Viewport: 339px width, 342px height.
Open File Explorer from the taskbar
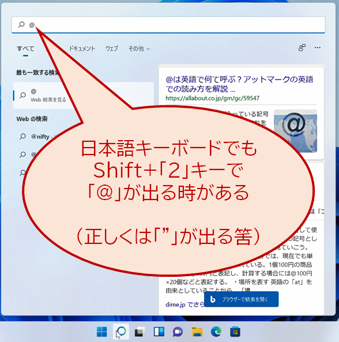pyautogui.click(x=197, y=332)
